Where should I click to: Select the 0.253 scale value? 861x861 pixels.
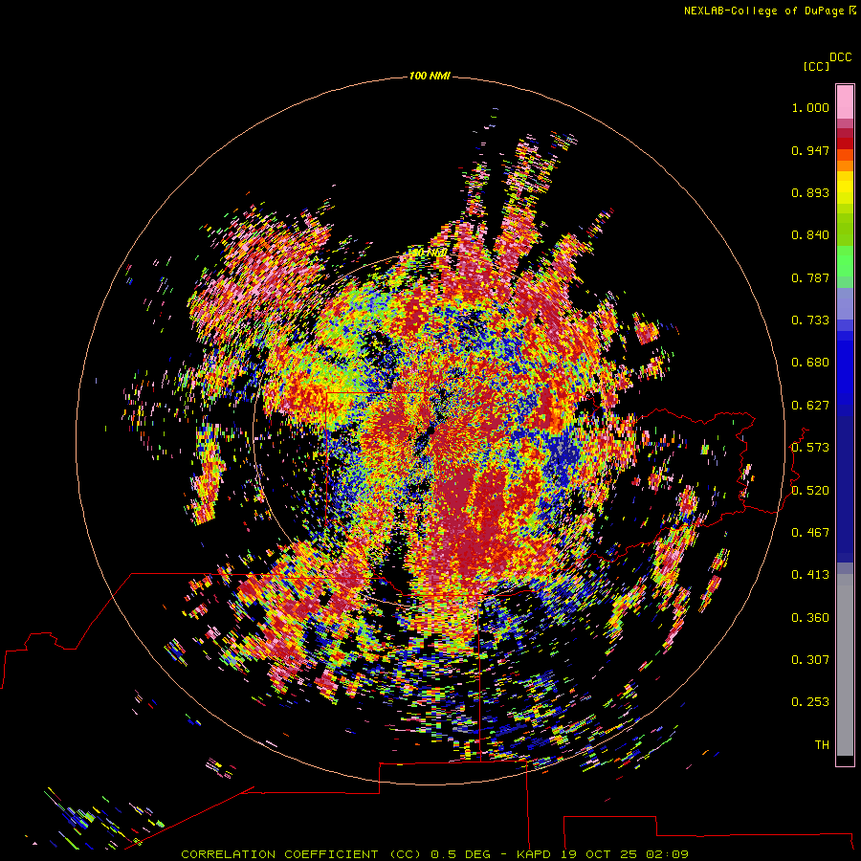click(x=810, y=702)
